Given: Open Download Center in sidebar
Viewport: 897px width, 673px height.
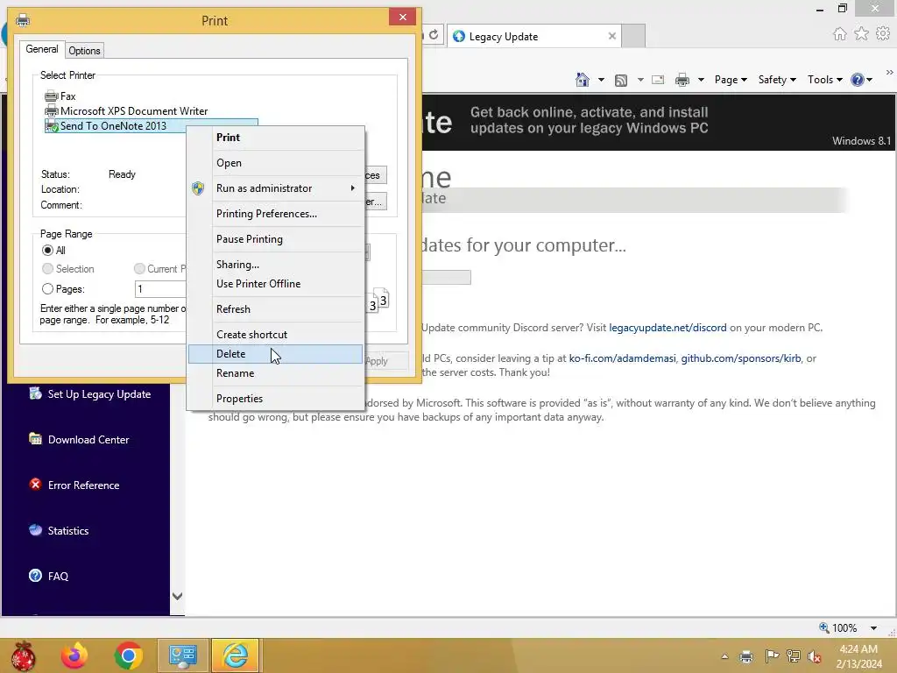Looking at the screenshot, I should (80, 439).
